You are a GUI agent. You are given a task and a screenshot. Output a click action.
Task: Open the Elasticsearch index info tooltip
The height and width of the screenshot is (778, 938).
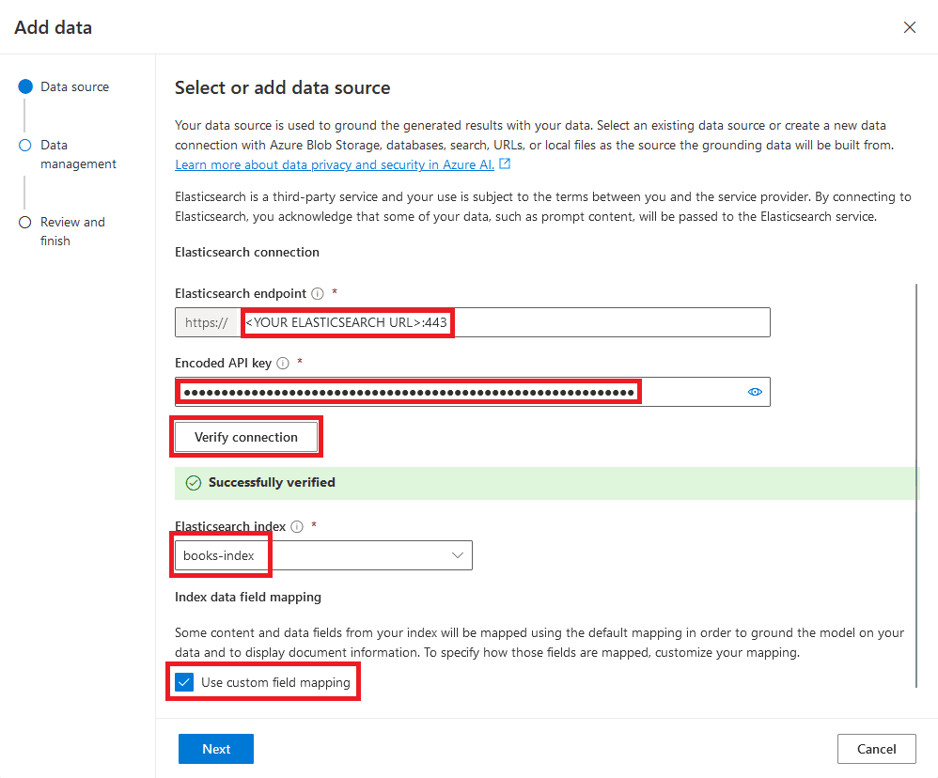(x=296, y=526)
